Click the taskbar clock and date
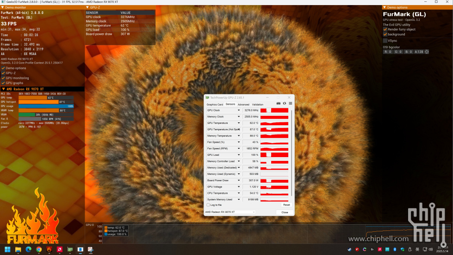The width and height of the screenshot is (453, 255). [x=443, y=249]
